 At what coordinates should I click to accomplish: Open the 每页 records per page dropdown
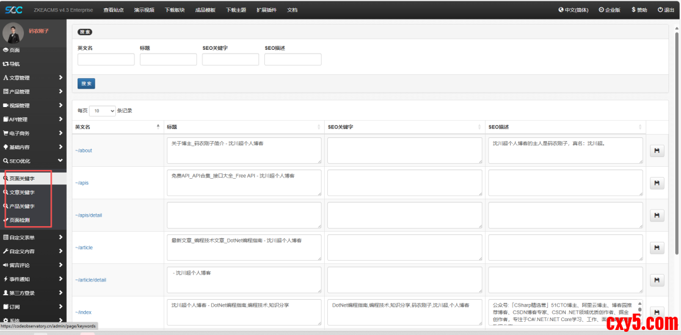(102, 111)
